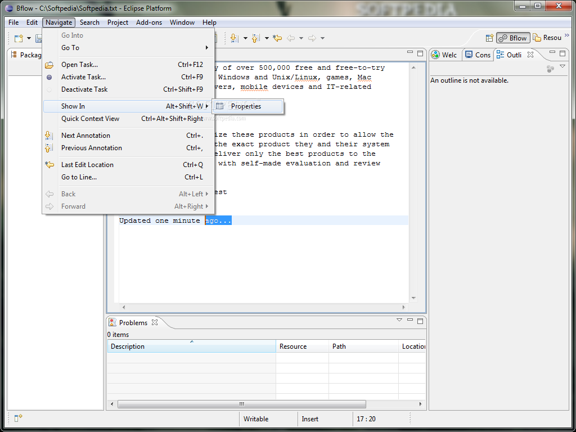Expand the Go To submenu
Image resolution: width=576 pixels, height=432 pixels.
[128, 48]
